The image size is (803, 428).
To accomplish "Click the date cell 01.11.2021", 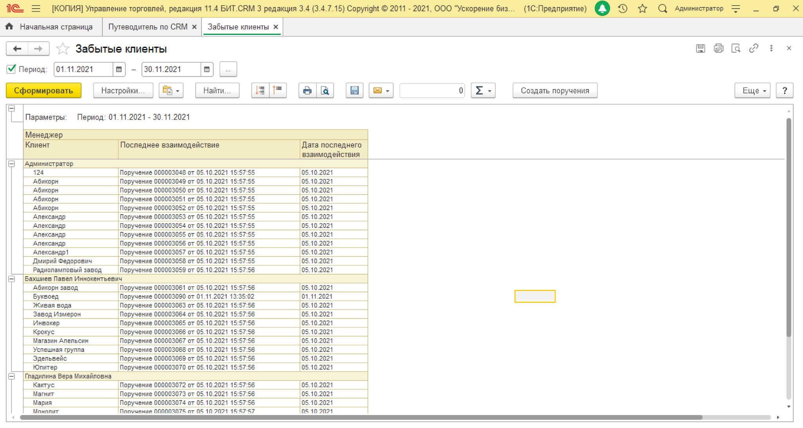I will tap(334, 297).
